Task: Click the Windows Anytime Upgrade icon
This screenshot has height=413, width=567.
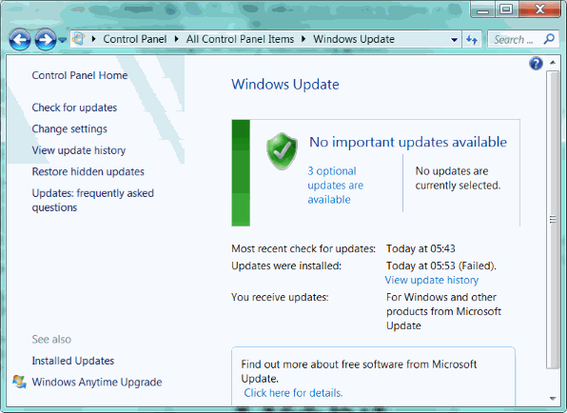Action: [19, 382]
